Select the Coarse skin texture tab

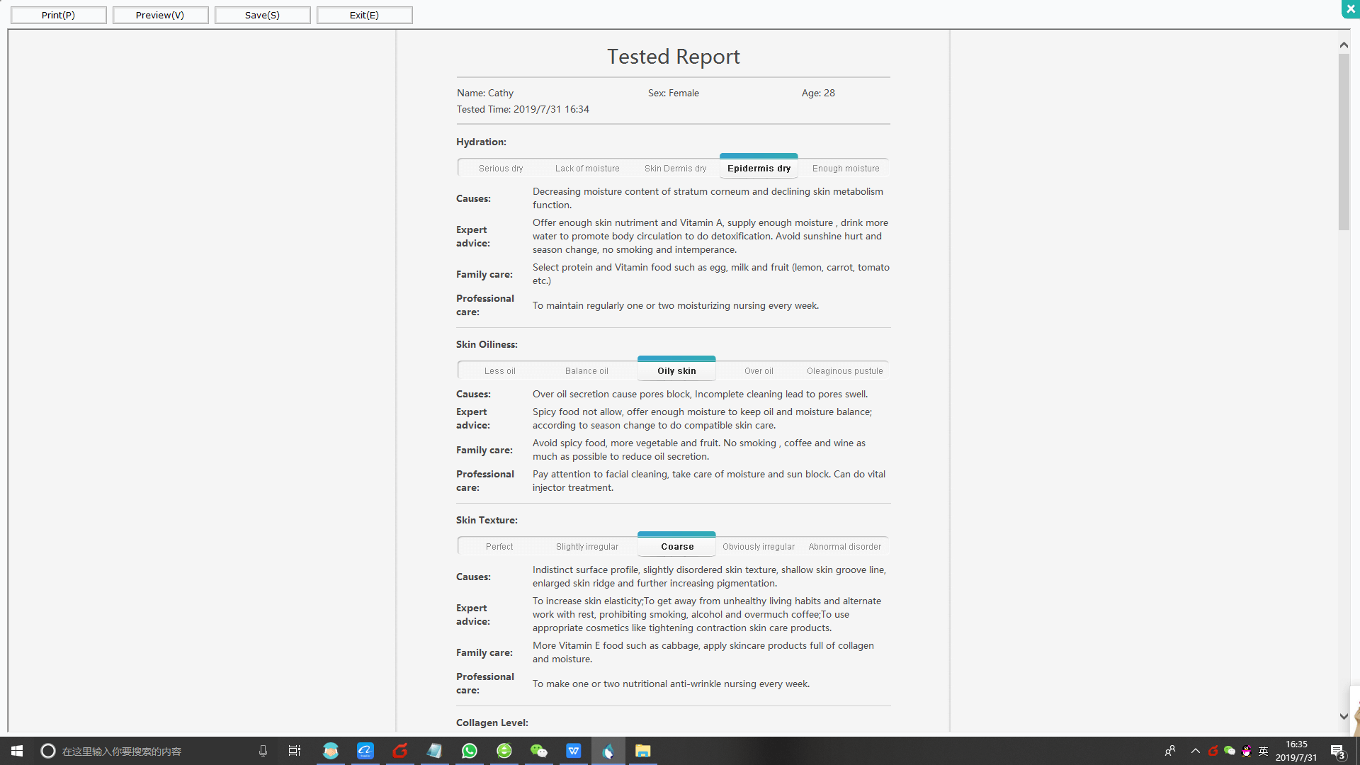[676, 546]
